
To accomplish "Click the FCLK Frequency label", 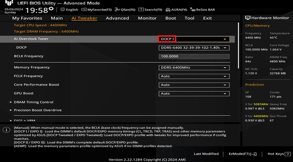I will pos(28,76).
